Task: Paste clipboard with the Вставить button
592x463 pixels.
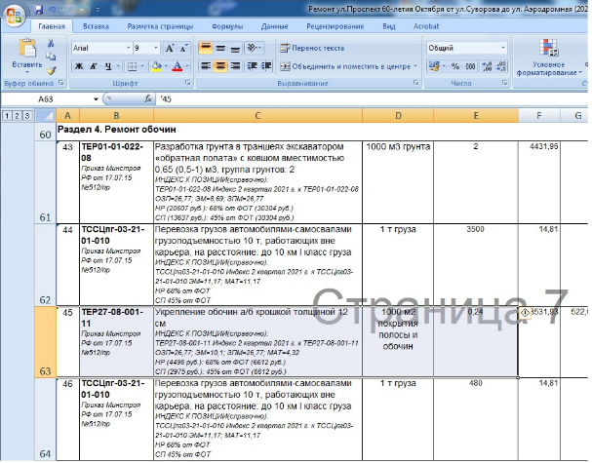Action: point(26,56)
